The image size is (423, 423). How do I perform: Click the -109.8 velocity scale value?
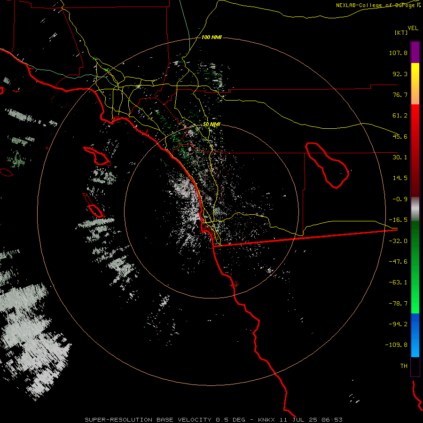(x=397, y=345)
